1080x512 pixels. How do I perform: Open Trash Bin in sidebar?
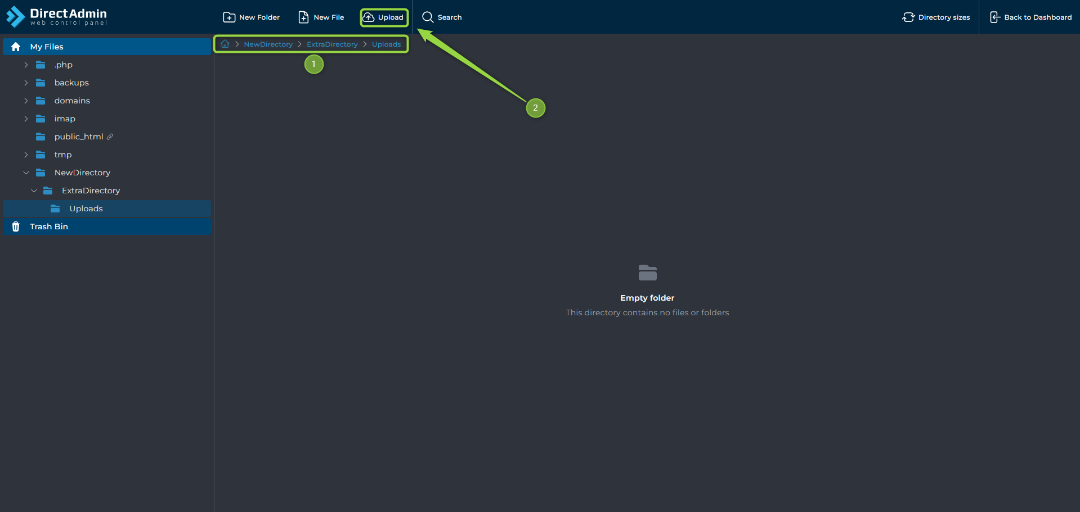coord(107,226)
